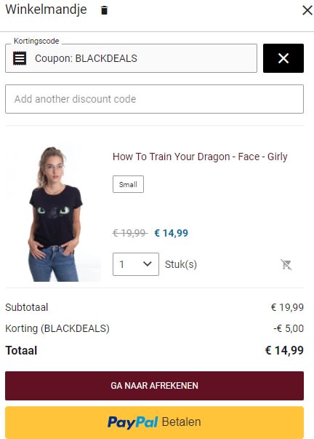Empty the cart with the trash icon
The image size is (314, 439).
point(104,10)
